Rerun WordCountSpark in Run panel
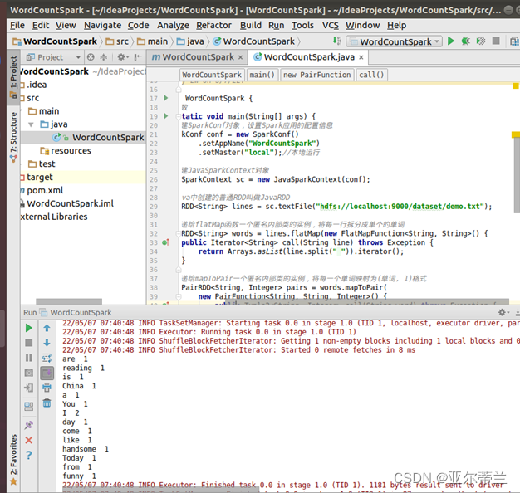 point(29,328)
